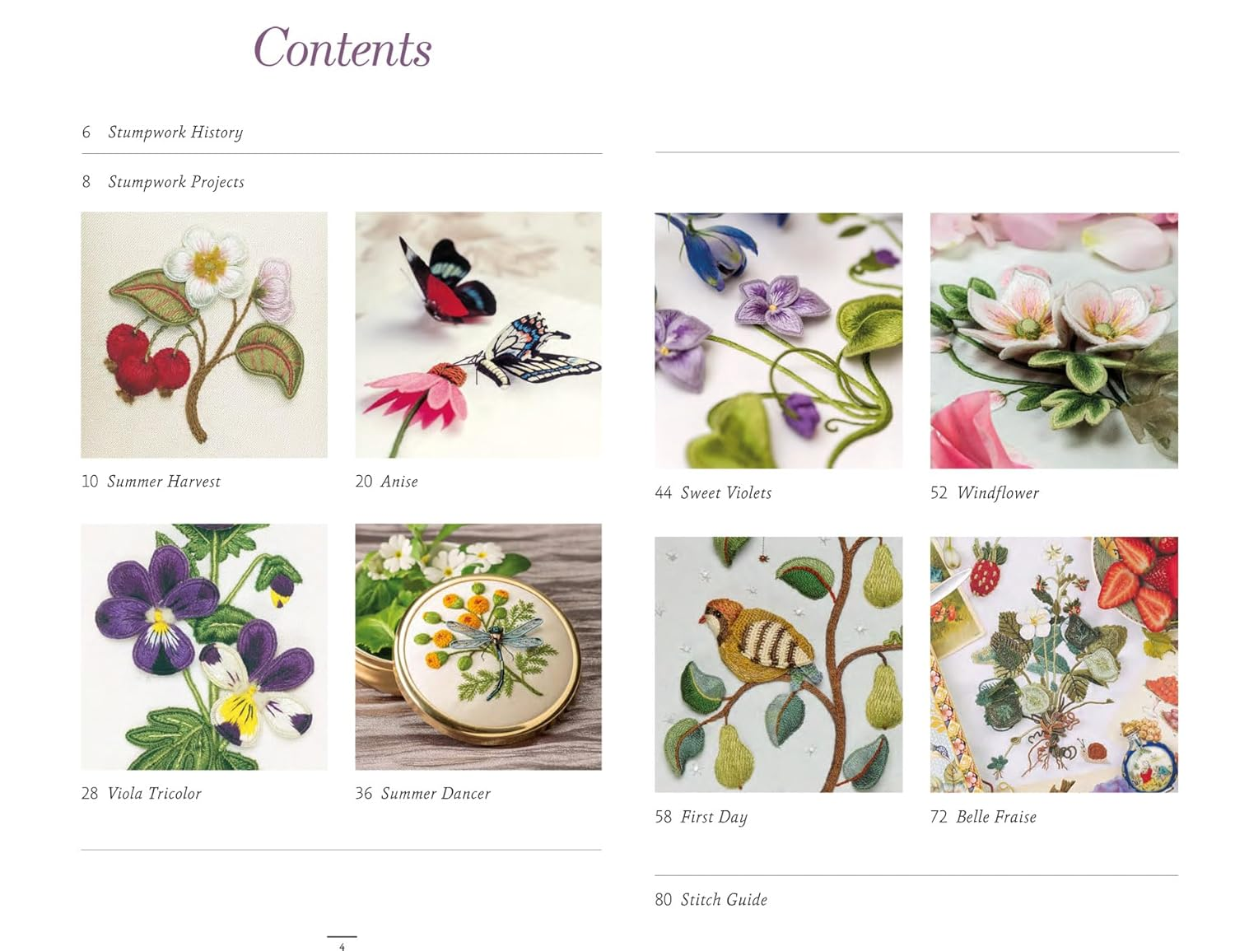
Task: Go to Stumpwork History entry
Action: click(x=162, y=133)
